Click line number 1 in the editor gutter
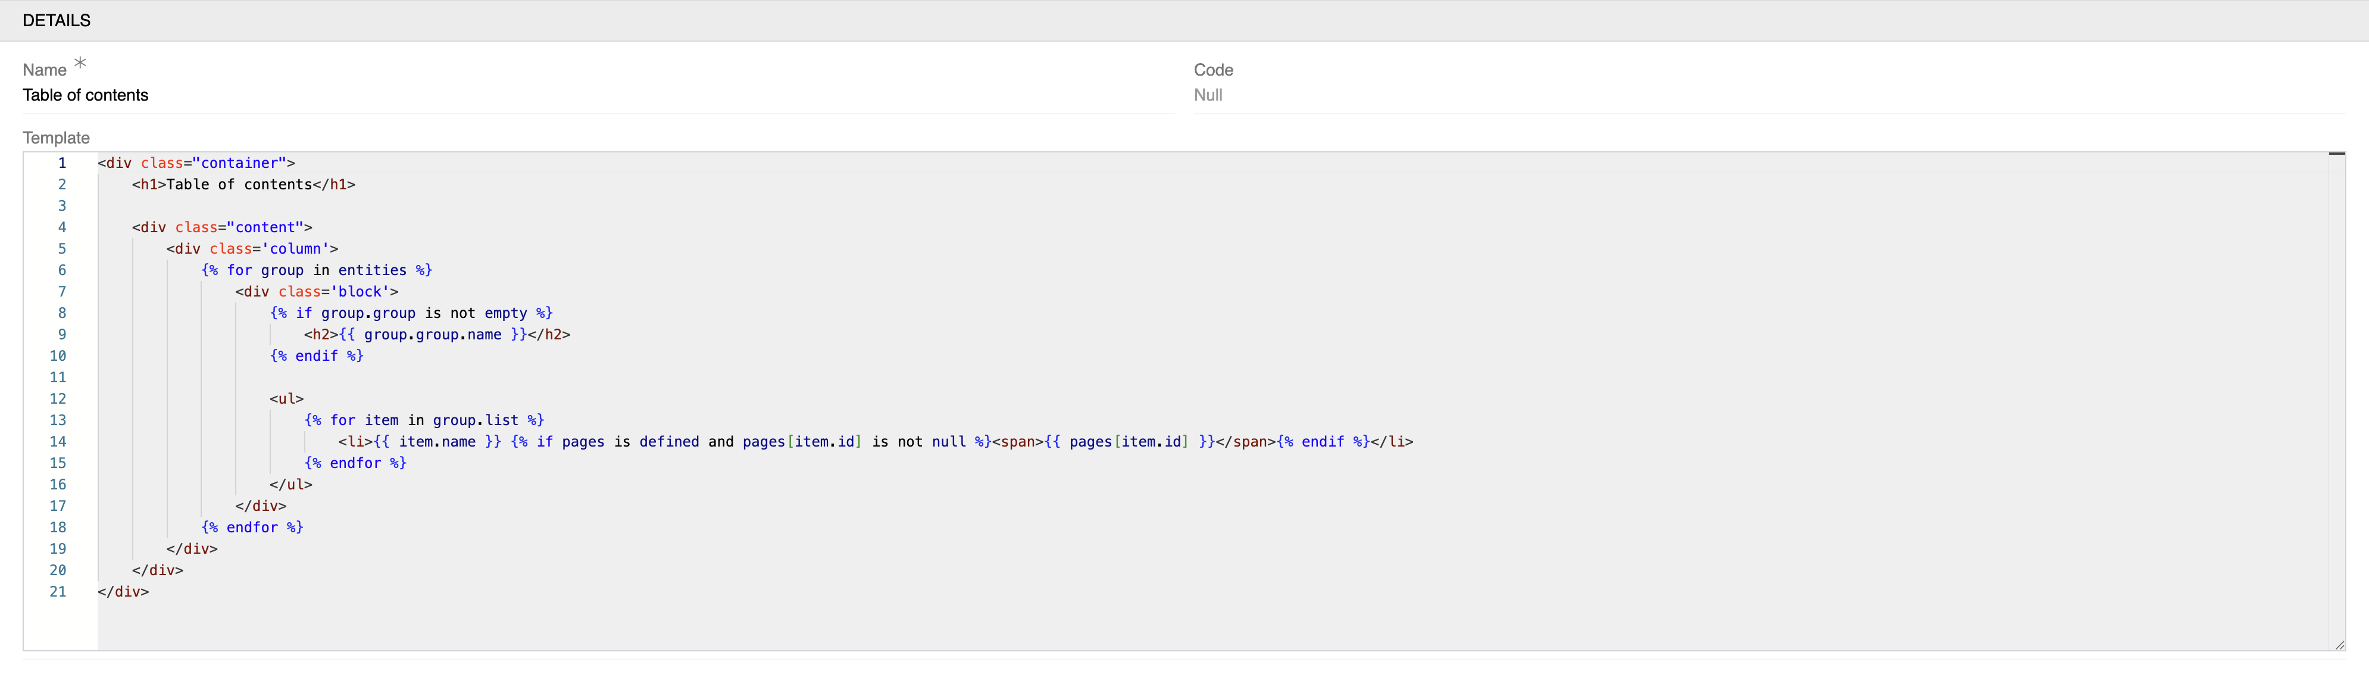 61,163
